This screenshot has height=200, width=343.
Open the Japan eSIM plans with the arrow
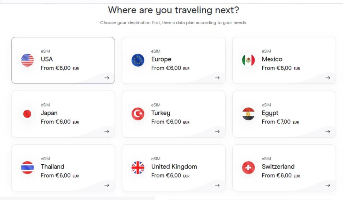click(107, 131)
